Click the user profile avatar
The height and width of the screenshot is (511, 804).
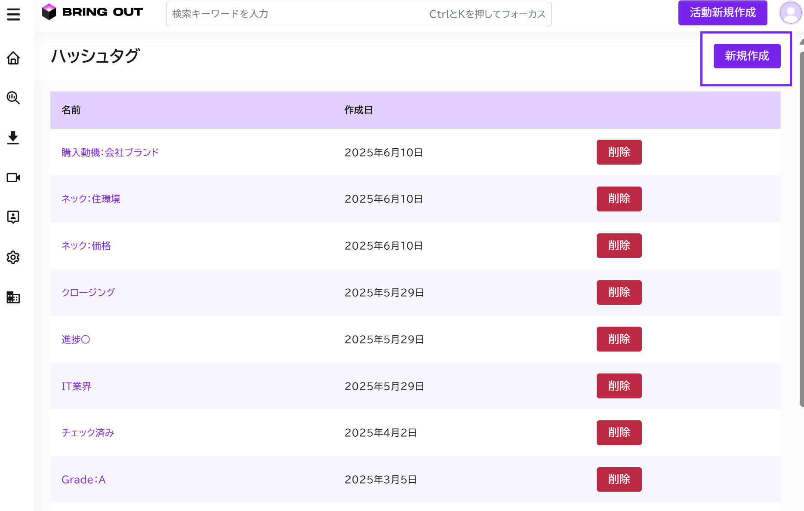790,13
